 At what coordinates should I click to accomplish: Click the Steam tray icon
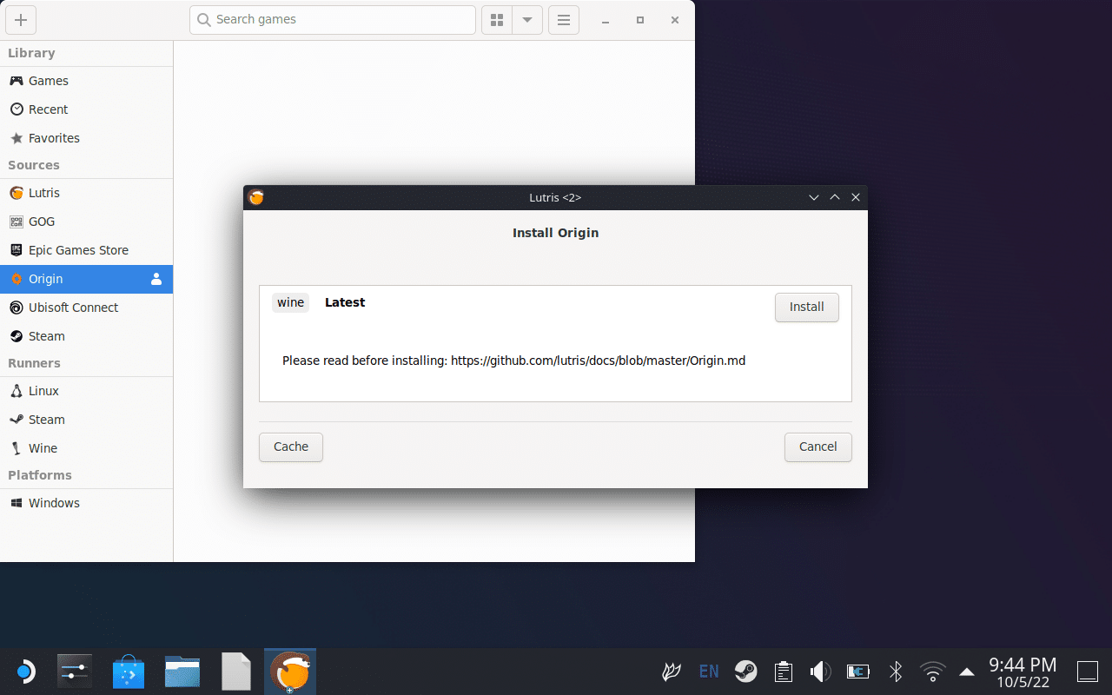click(x=745, y=672)
